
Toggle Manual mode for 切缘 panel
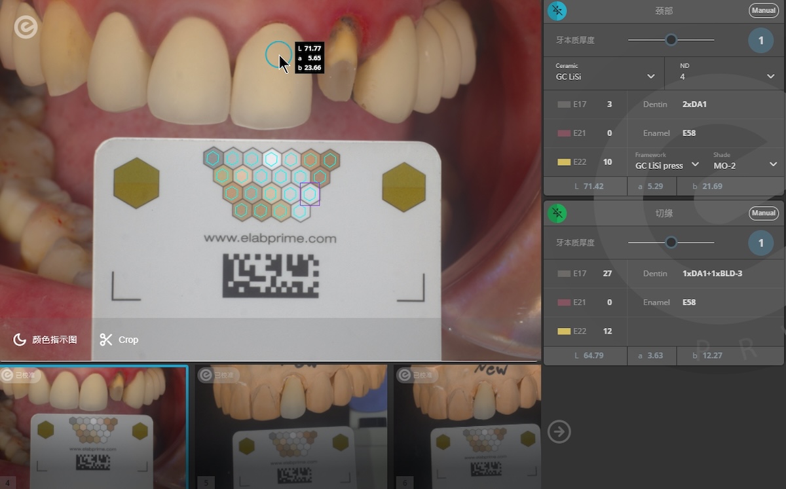[x=764, y=213]
